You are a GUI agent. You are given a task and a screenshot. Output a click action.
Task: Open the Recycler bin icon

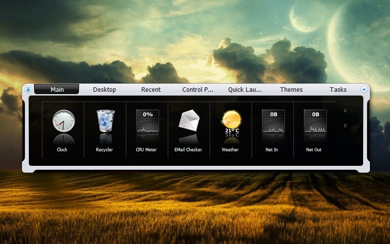105,121
